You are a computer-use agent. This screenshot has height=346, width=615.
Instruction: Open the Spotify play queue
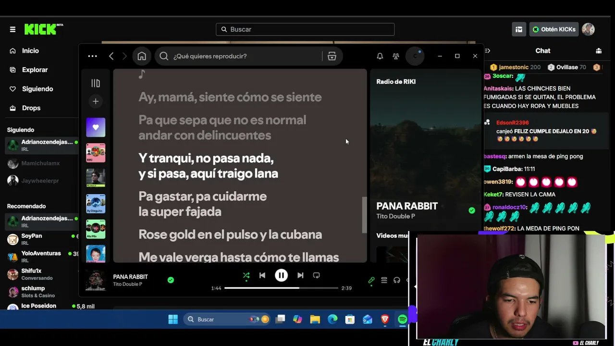pyautogui.click(x=384, y=280)
